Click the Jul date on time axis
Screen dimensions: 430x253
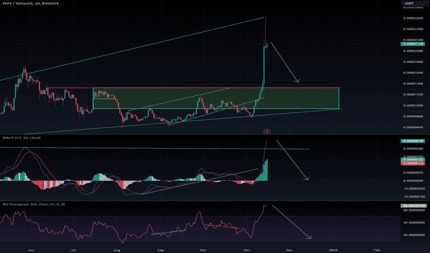(x=73, y=250)
